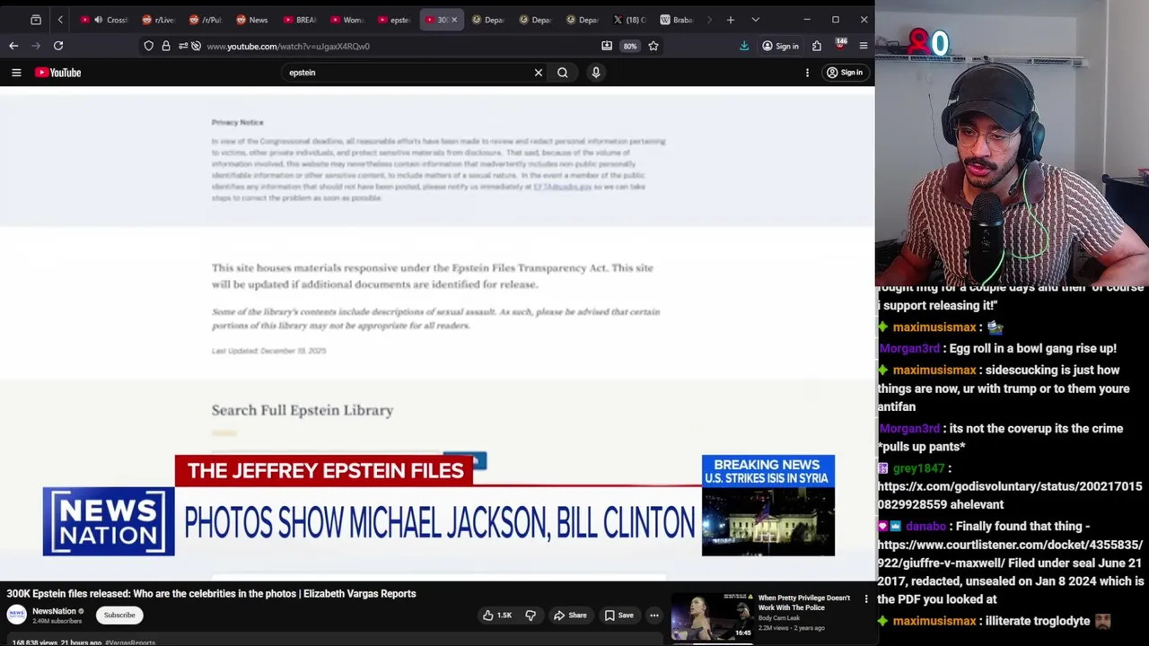Viewport: 1149px width, 646px height.
Task: View site security padlock info
Action: click(166, 46)
